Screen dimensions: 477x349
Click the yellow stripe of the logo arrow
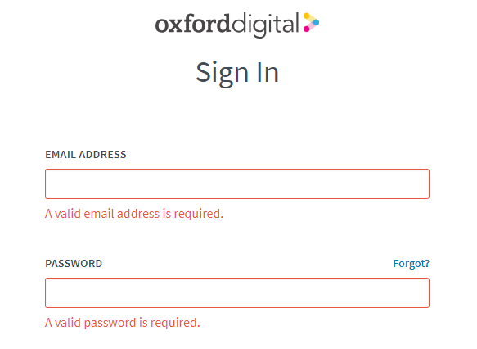tap(311, 19)
